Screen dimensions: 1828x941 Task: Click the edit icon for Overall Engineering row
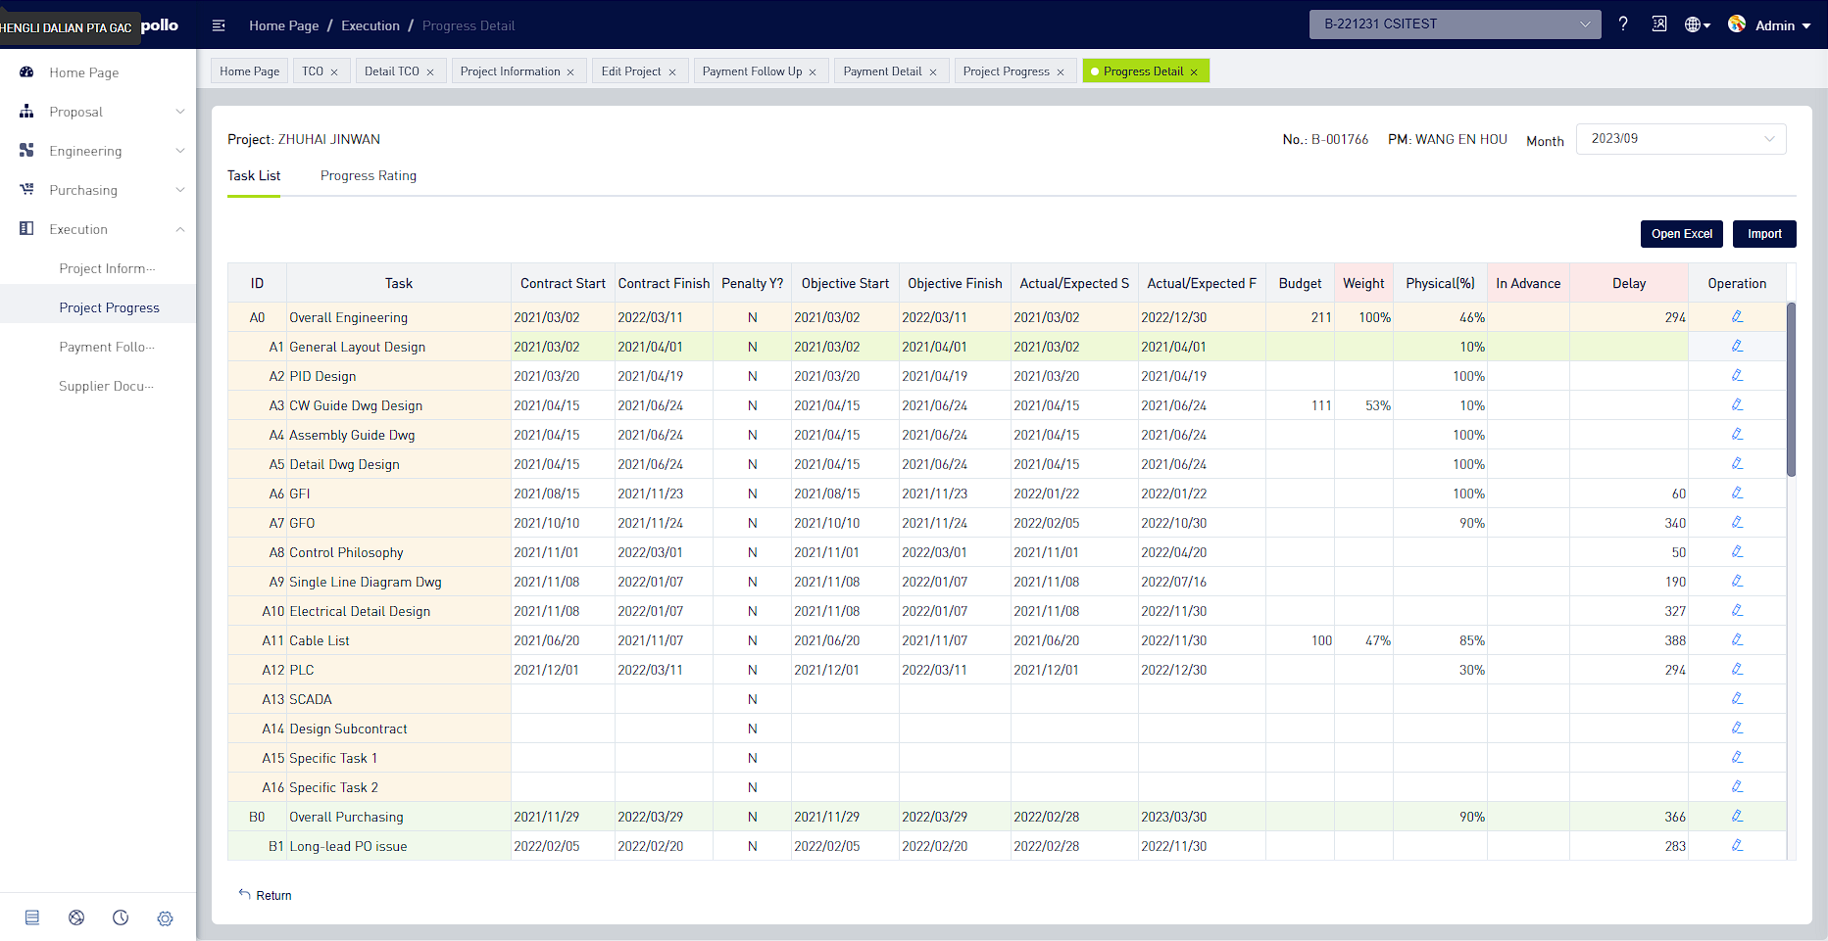pyautogui.click(x=1737, y=317)
